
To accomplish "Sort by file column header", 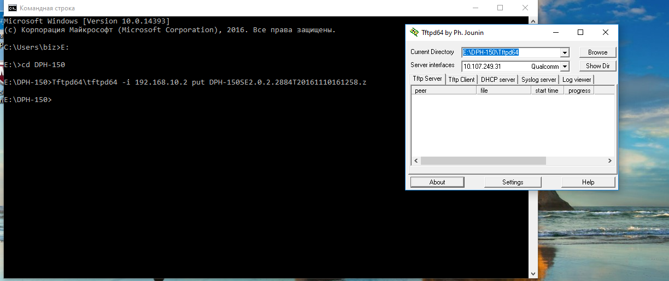I will (x=503, y=91).
